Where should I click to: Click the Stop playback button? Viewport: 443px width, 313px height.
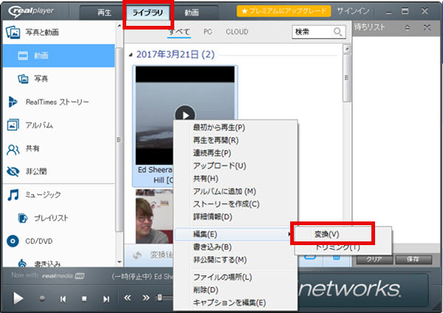84,298
